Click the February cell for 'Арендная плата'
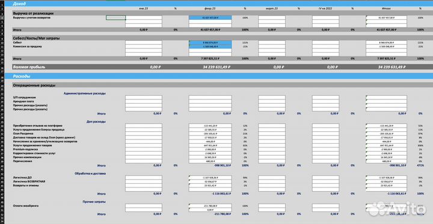433x224 pixels. click(210, 101)
